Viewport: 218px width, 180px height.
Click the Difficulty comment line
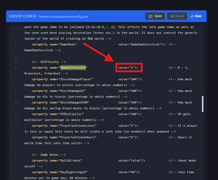tap(49, 62)
